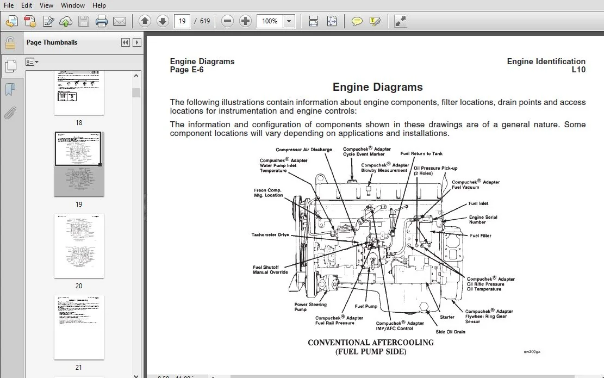Click the Starter diagram label
Image resolution: width=604 pixels, height=378 pixels.
coord(447,317)
